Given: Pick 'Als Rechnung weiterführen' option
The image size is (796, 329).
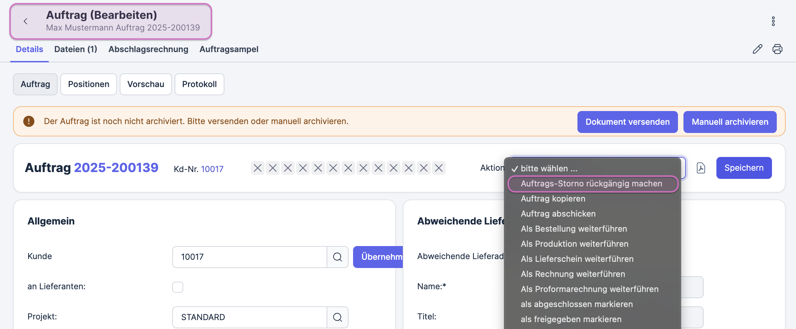Looking at the screenshot, I should [x=573, y=274].
